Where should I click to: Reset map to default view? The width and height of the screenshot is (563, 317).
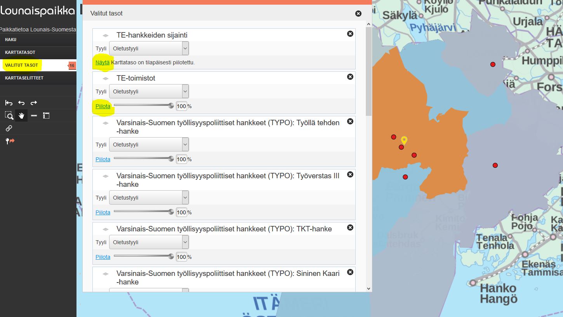click(9, 103)
